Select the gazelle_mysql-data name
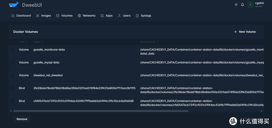Screen dimensions: 272x128 click(46, 62)
